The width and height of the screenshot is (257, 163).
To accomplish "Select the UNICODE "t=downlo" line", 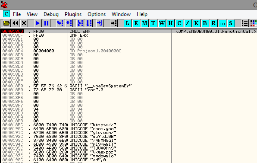I will tap(93, 156).
